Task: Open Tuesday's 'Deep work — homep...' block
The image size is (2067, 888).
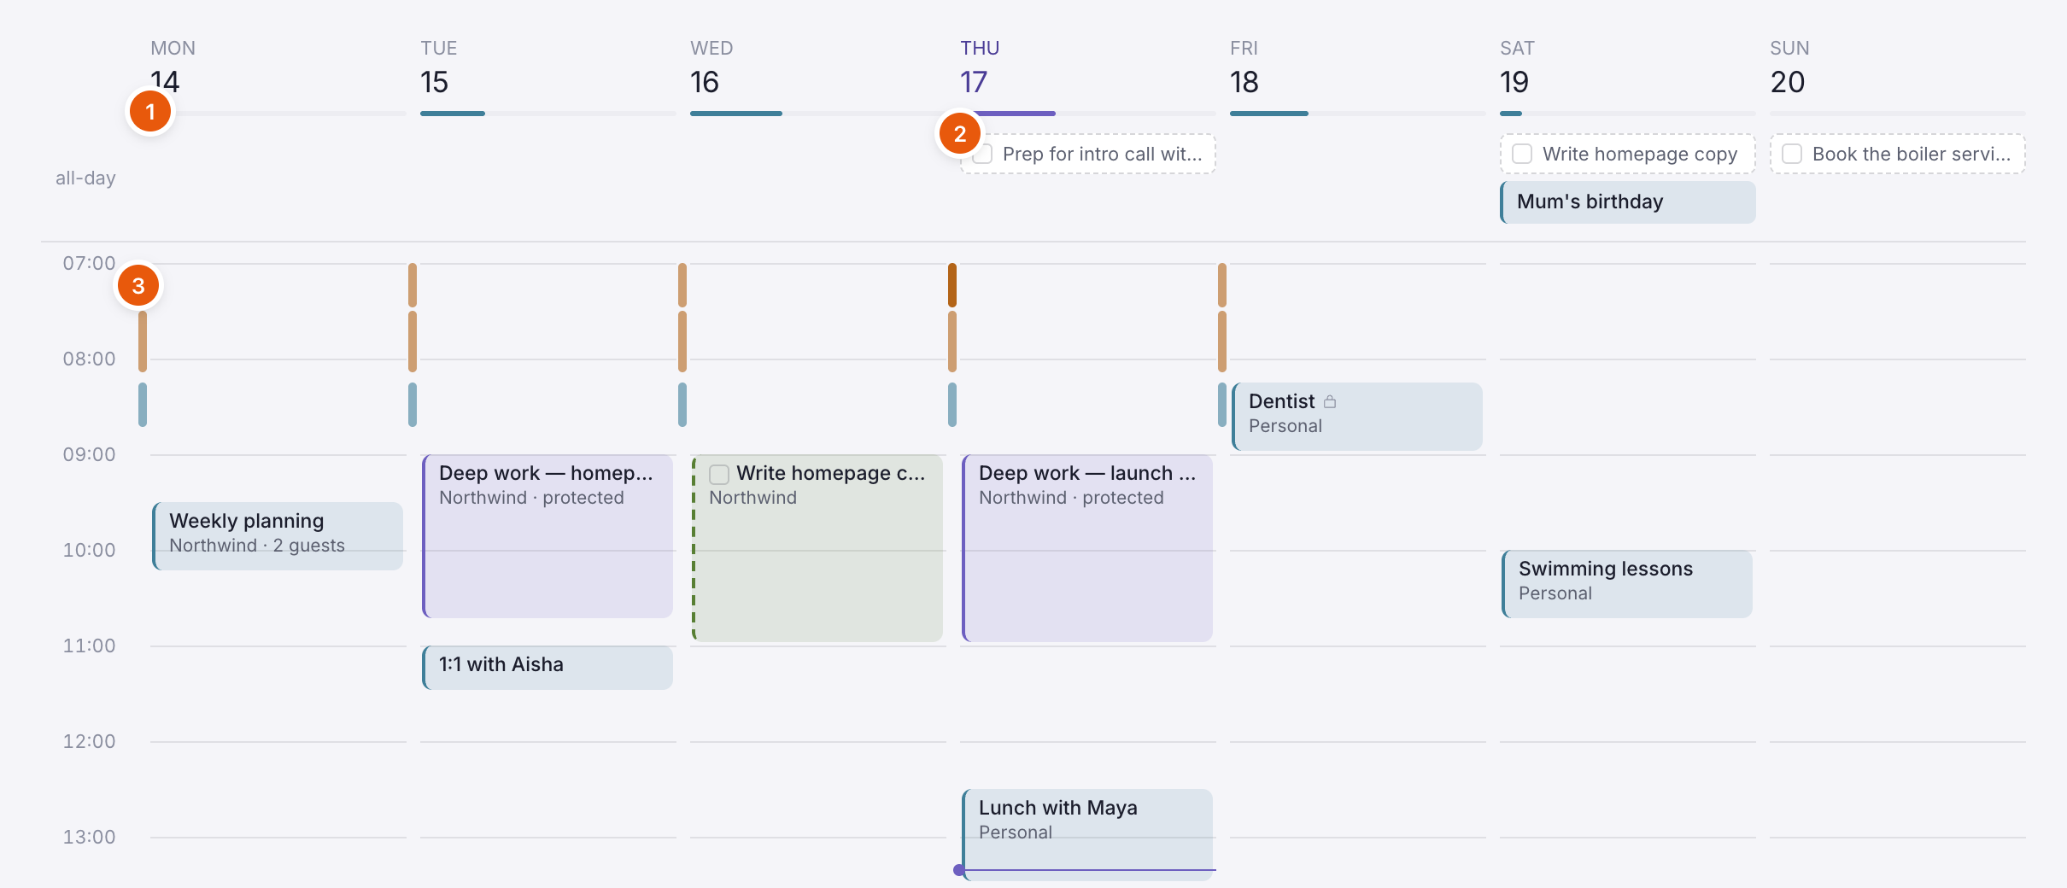Action: tap(547, 535)
